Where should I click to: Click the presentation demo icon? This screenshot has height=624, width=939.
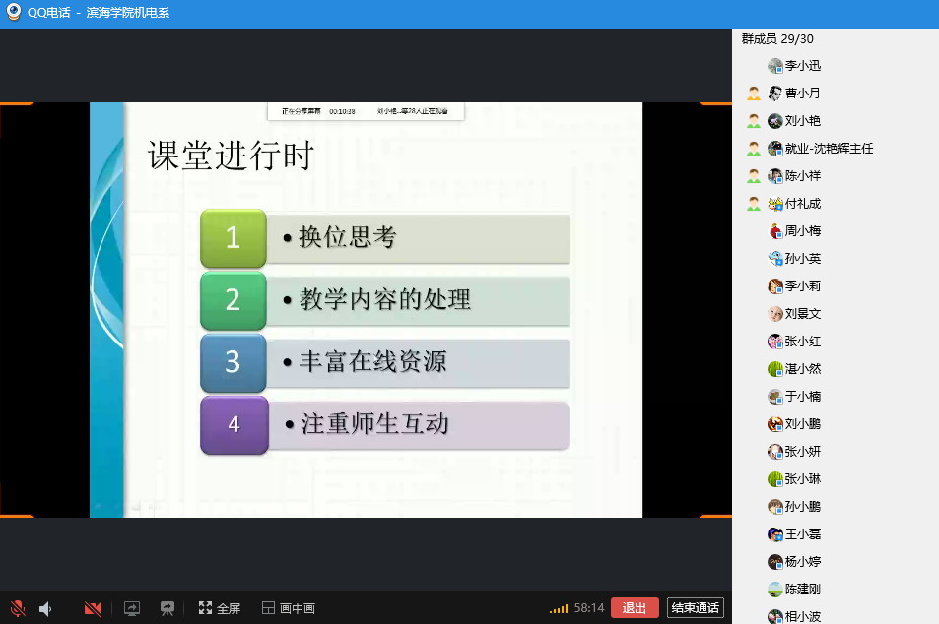pos(168,609)
